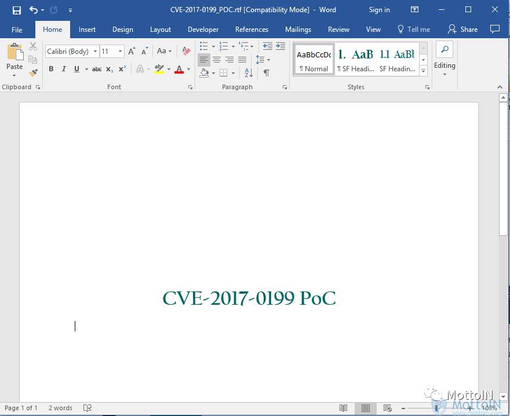Viewport: 510px width, 416px height.
Task: Open Text Effects and Typography
Action: 140,69
